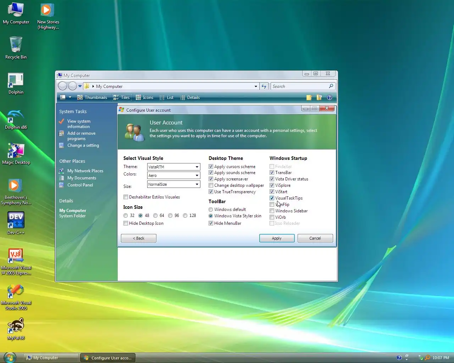Launch Dolphin x86 desktop shortcut
Screen dimensions: 454x363
pos(16,119)
